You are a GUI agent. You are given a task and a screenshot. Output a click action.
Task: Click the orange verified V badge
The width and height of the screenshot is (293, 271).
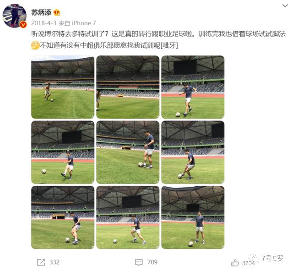23,24
